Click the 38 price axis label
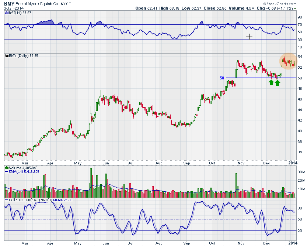Image resolution: width=307 pixels, height=246 pixels. [300, 141]
